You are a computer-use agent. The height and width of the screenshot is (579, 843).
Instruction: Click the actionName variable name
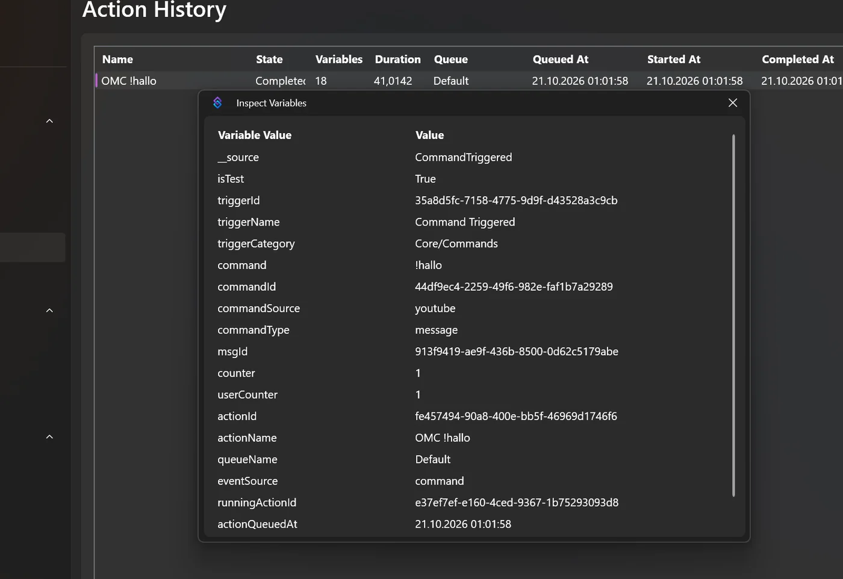click(x=247, y=438)
